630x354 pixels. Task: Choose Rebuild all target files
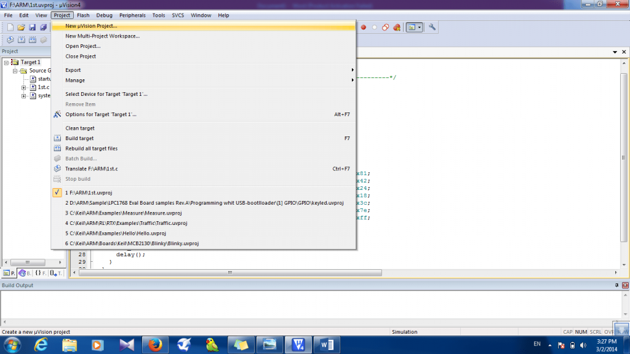[x=203, y=149]
